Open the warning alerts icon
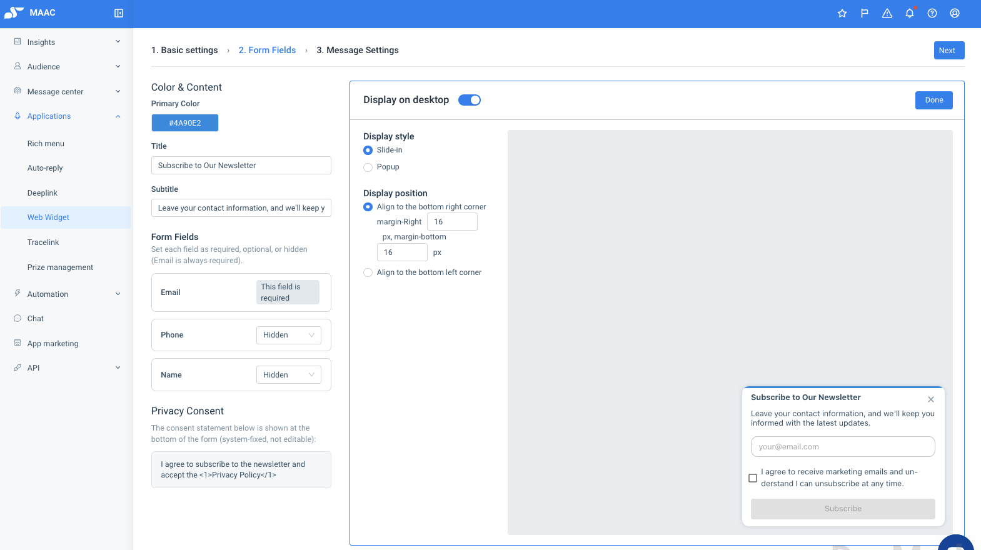 887,13
